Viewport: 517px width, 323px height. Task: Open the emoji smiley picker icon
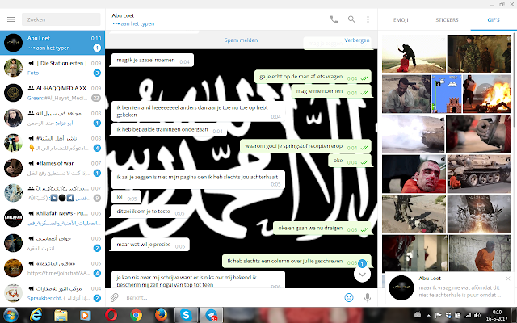(349, 298)
